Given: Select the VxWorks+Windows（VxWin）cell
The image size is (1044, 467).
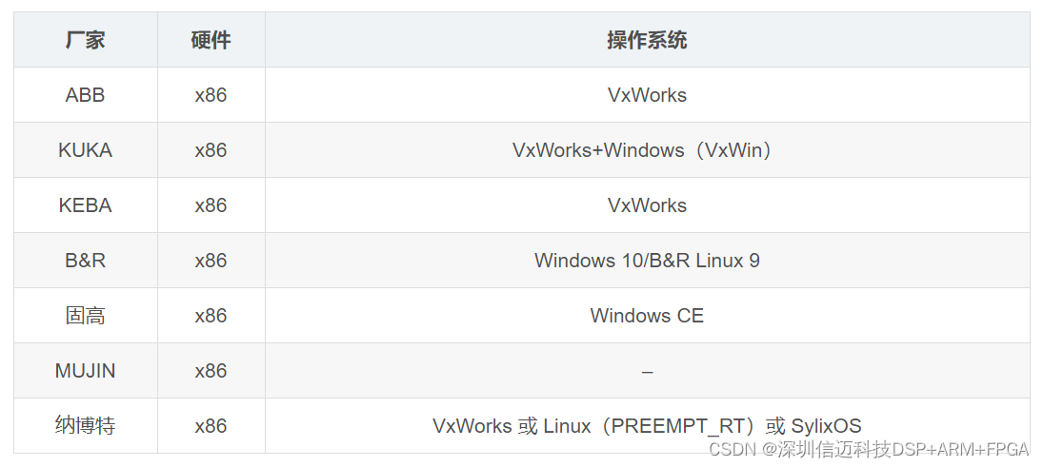Looking at the screenshot, I should point(647,150).
